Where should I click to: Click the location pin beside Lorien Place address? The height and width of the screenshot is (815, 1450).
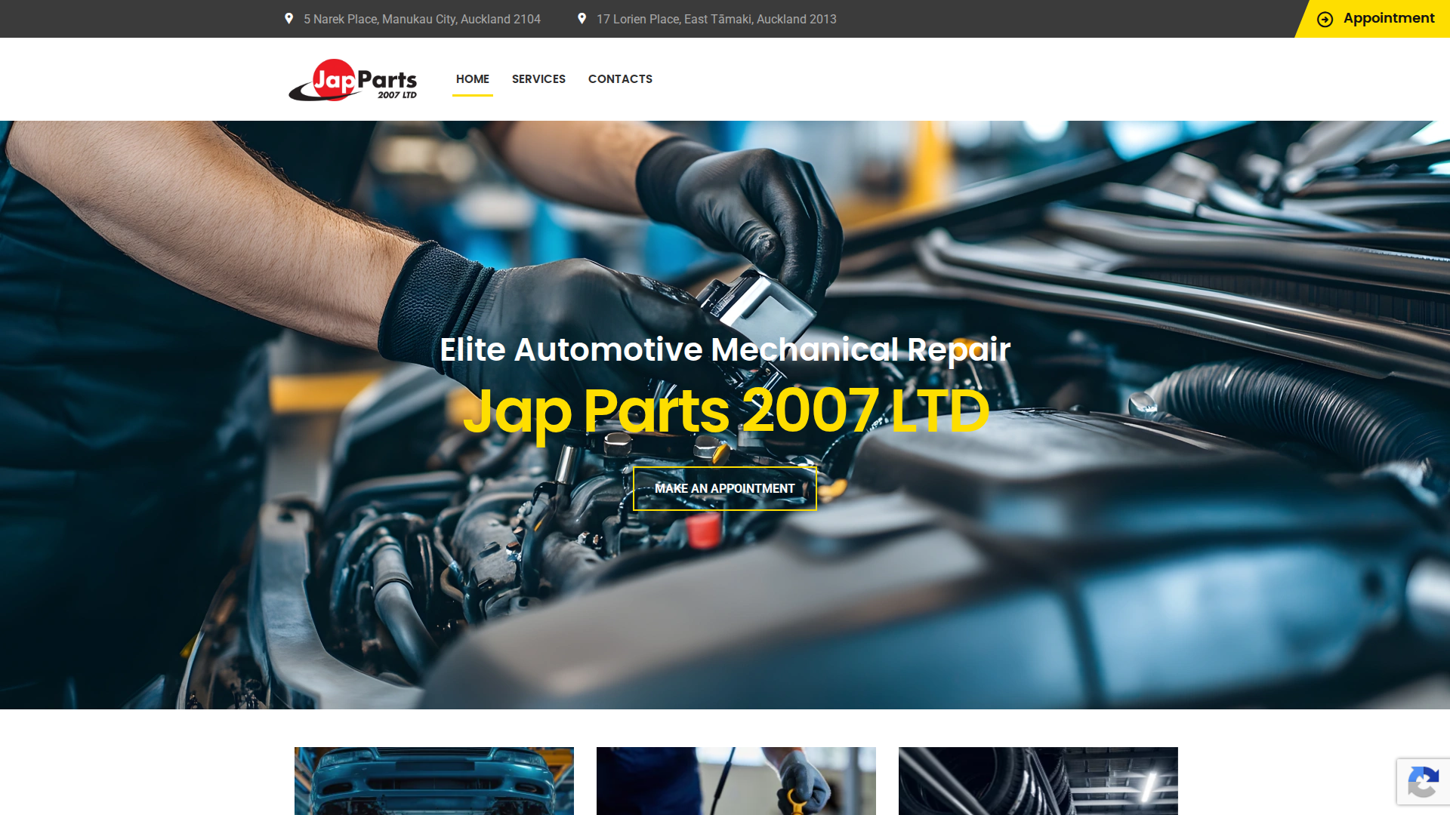[x=582, y=18]
